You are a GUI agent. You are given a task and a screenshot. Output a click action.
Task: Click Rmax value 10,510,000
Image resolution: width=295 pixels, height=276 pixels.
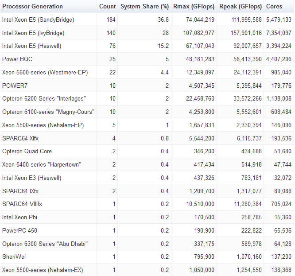point(200,204)
